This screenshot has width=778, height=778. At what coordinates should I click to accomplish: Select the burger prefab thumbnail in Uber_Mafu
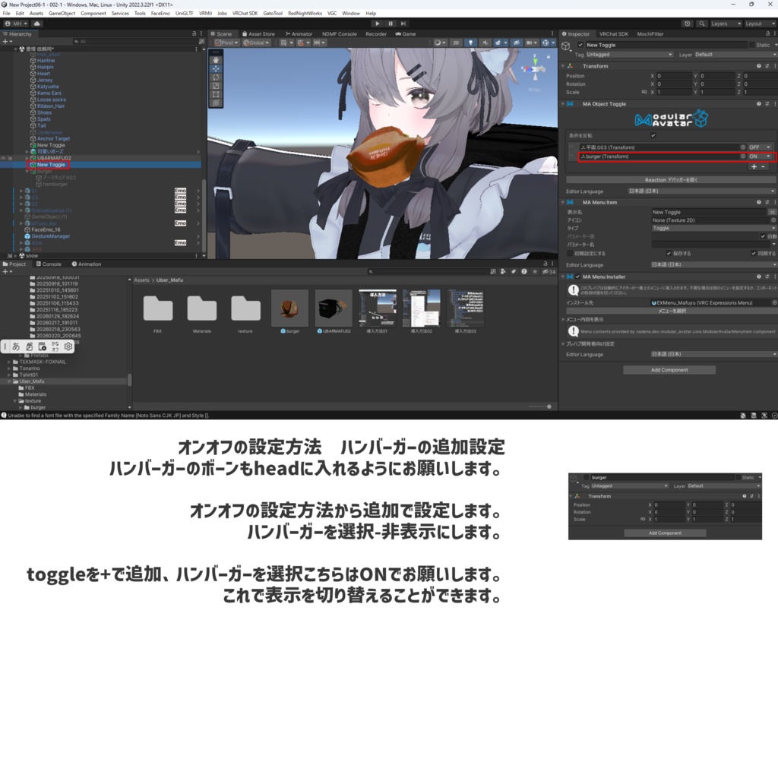[289, 308]
